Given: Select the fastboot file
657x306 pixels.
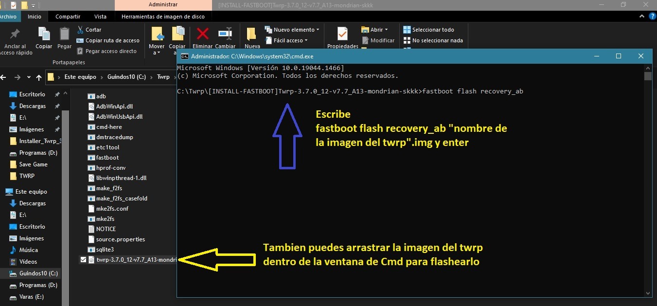Looking at the screenshot, I should tap(104, 158).
